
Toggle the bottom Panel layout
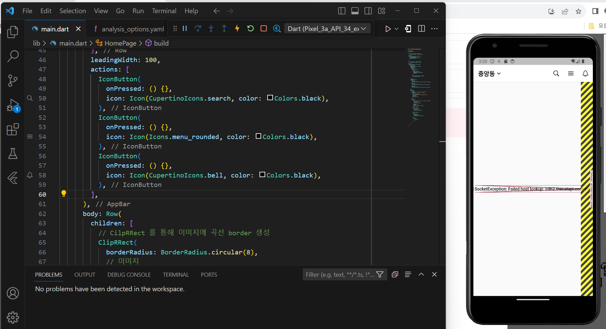click(355, 11)
